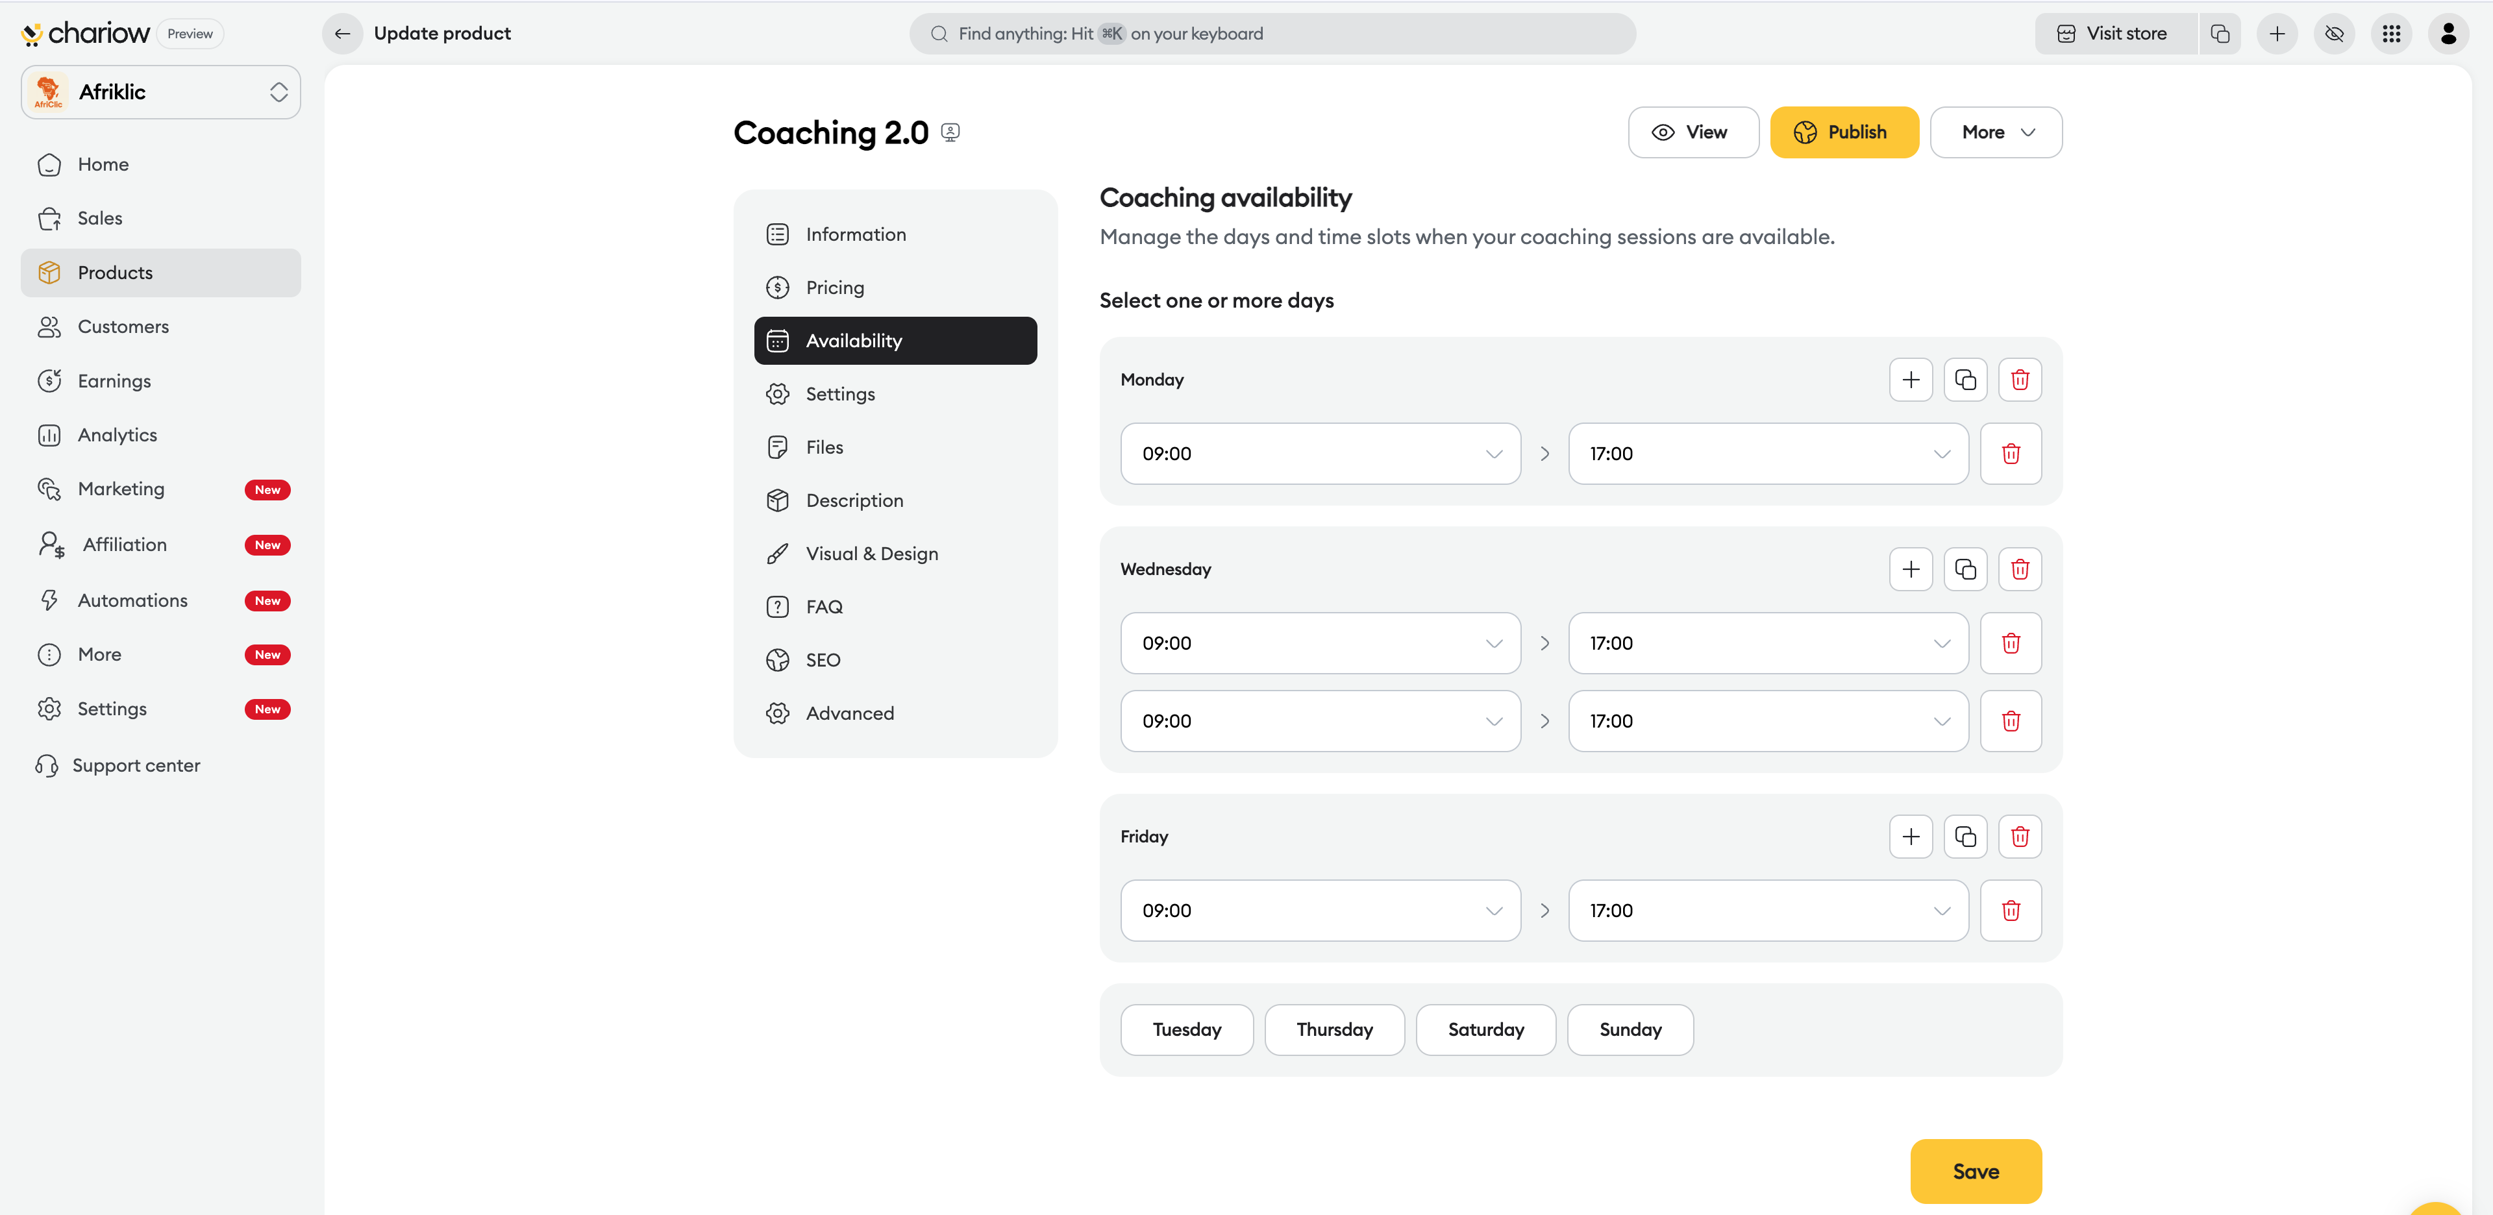The height and width of the screenshot is (1215, 2493).
Task: Click the Find anything search field
Action: click(x=1272, y=33)
